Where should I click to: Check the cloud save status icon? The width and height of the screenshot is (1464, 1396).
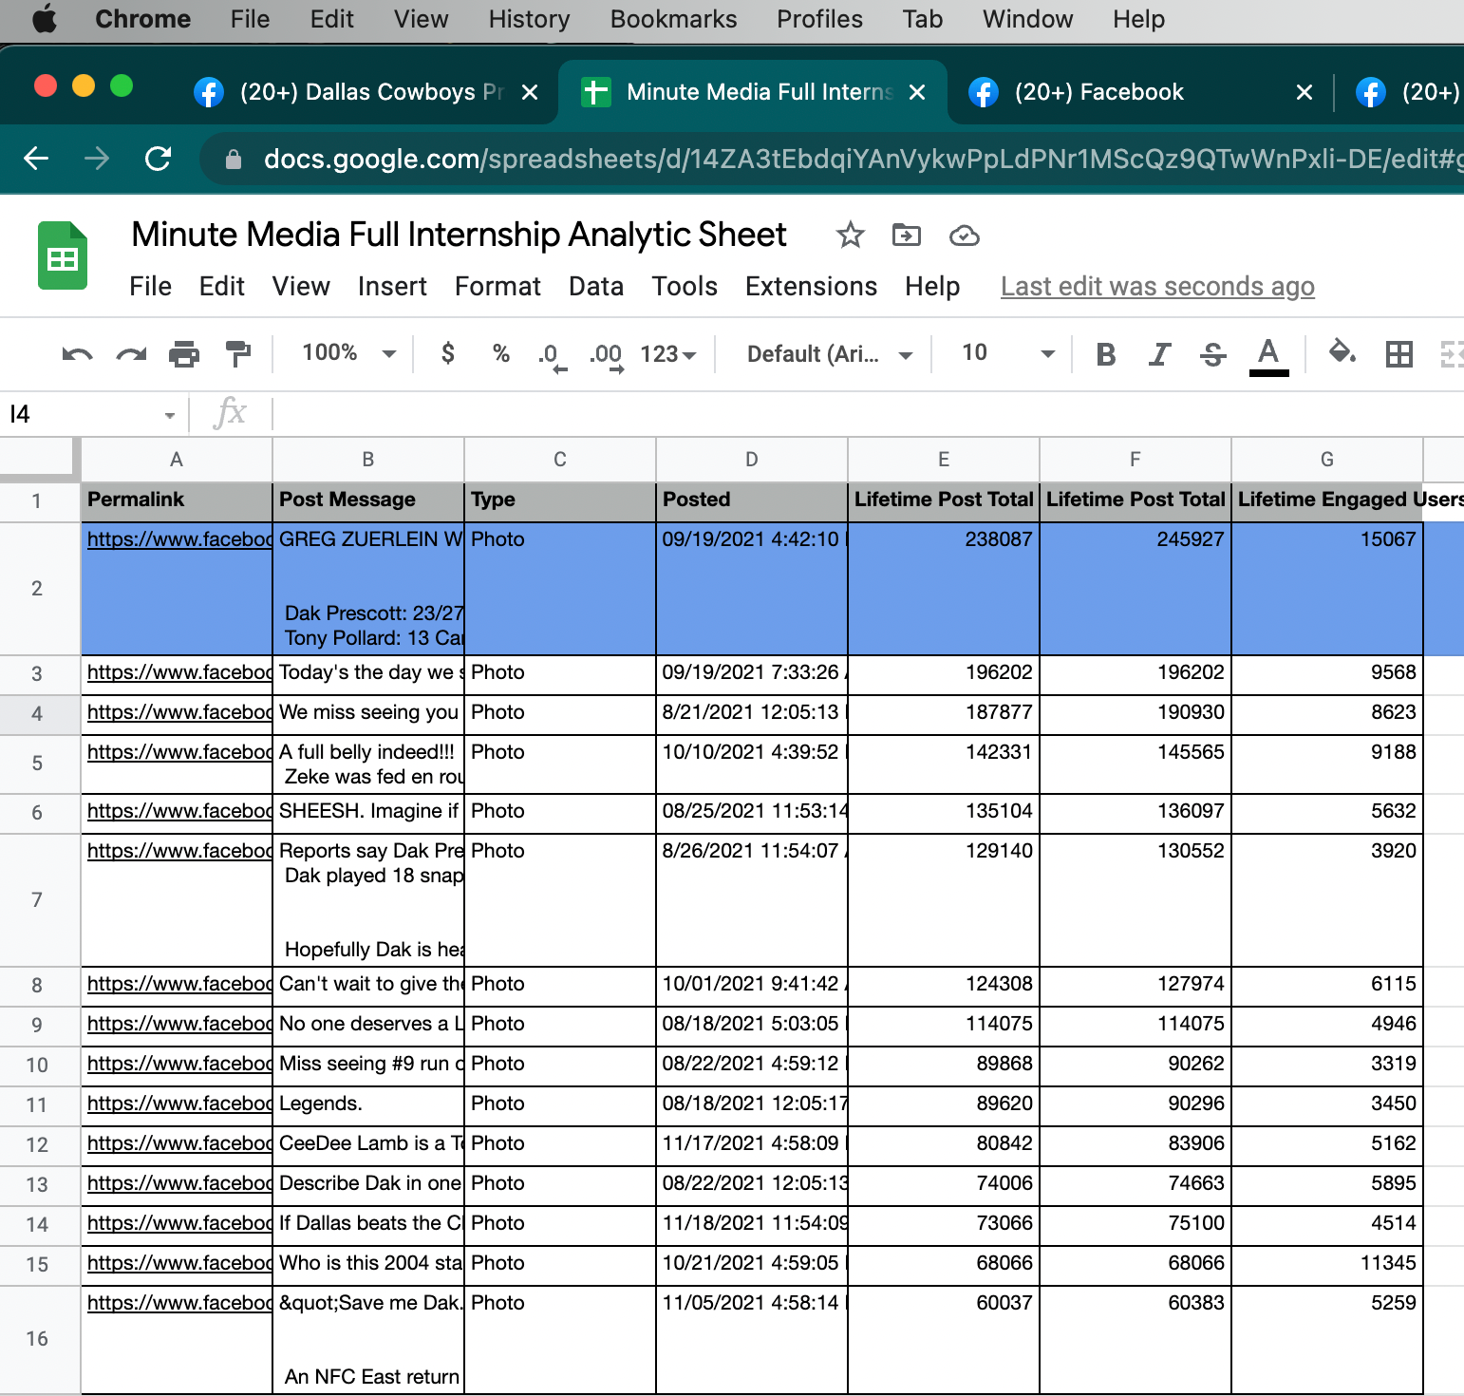(964, 235)
